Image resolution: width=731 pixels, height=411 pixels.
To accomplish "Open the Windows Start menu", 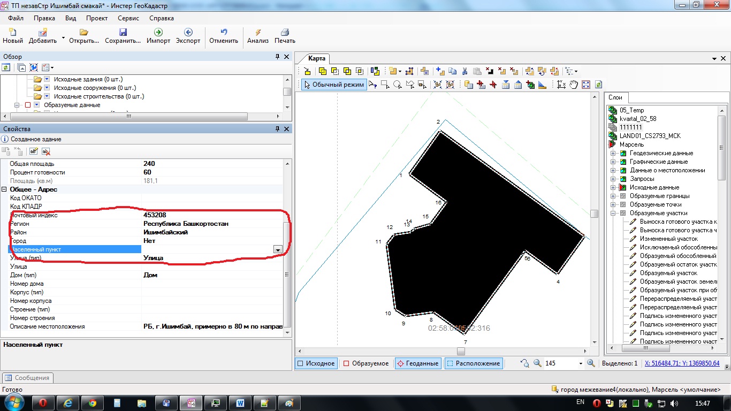I will tap(13, 402).
